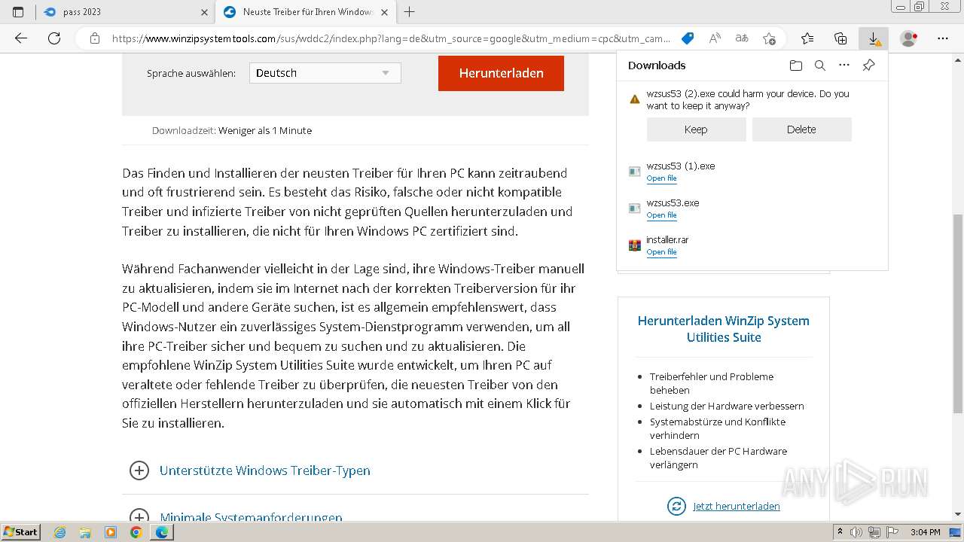The image size is (964, 542).
Task: Click the red Herunterladen button
Action: click(x=501, y=73)
